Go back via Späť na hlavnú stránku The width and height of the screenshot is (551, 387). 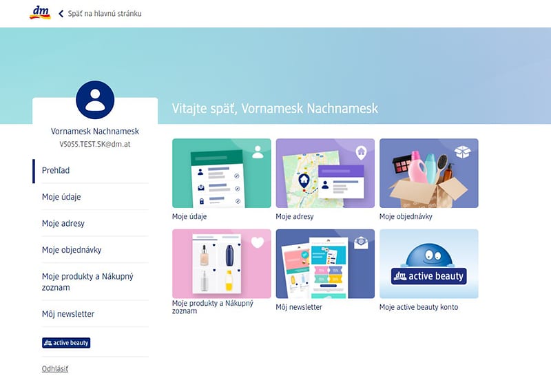point(105,14)
